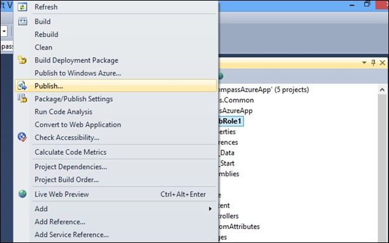
Task: Open the Solution Explorer window options dropdown
Action: pyautogui.click(x=364, y=63)
